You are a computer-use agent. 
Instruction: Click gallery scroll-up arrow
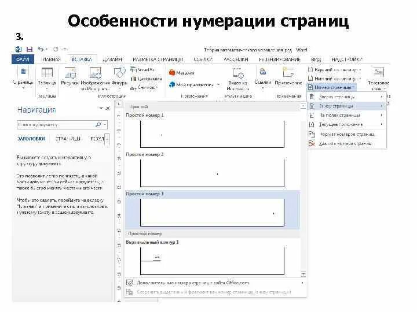coord(303,106)
